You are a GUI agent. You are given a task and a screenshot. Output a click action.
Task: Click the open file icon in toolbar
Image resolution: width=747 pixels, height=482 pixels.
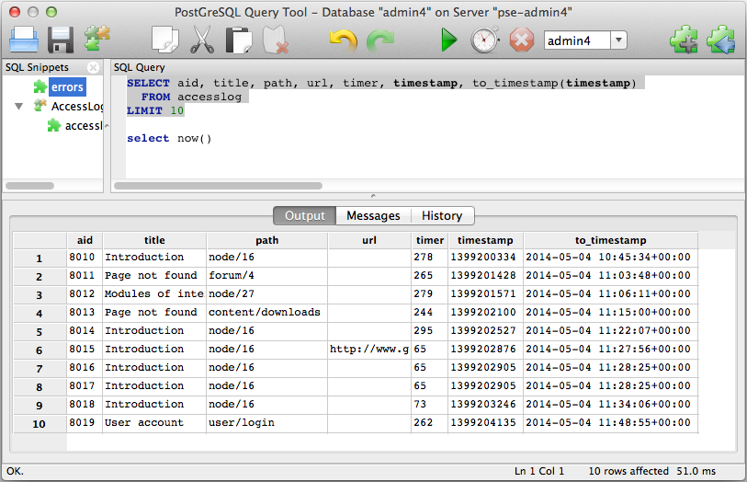[23, 40]
